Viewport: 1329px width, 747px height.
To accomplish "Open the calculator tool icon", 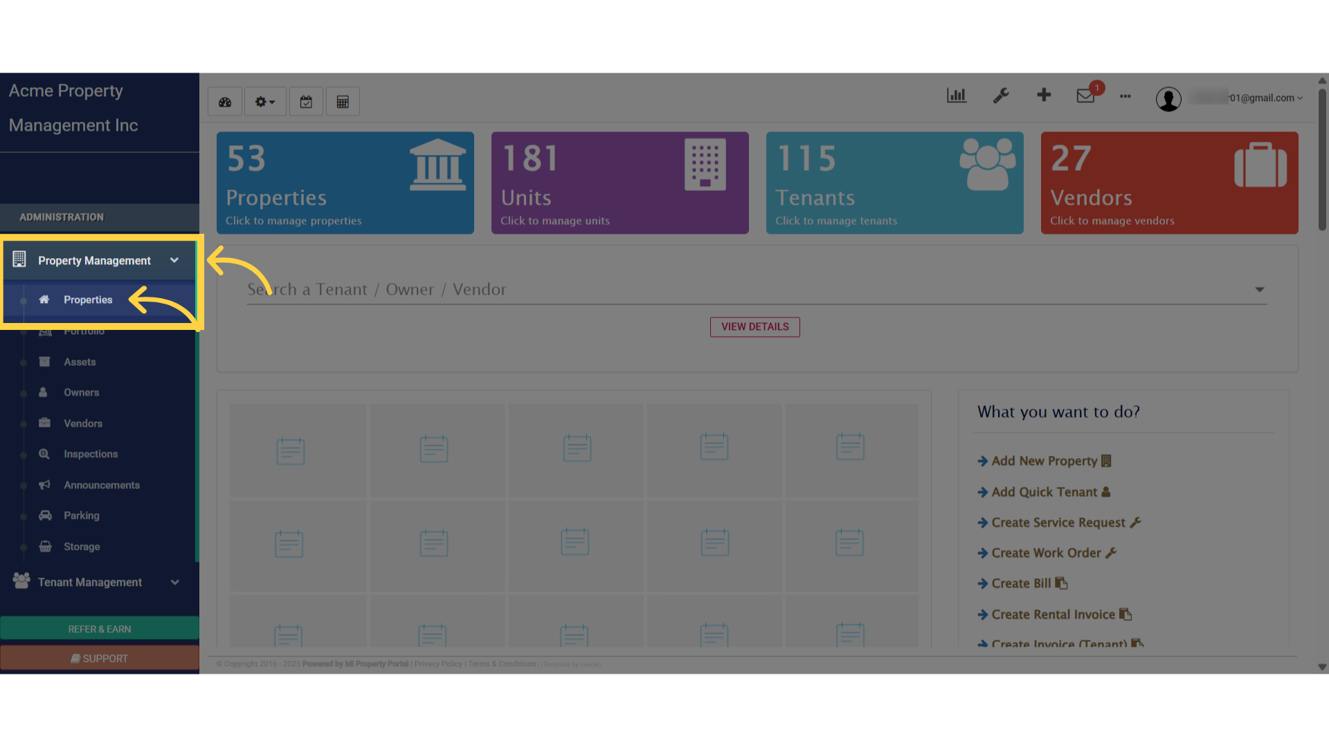I will coord(343,101).
